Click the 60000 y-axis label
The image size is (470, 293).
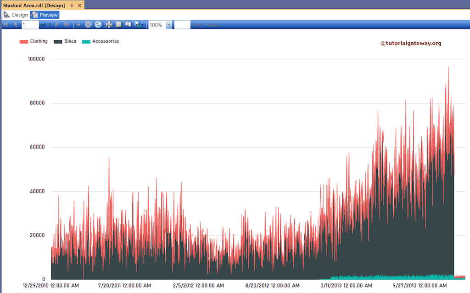[37, 147]
